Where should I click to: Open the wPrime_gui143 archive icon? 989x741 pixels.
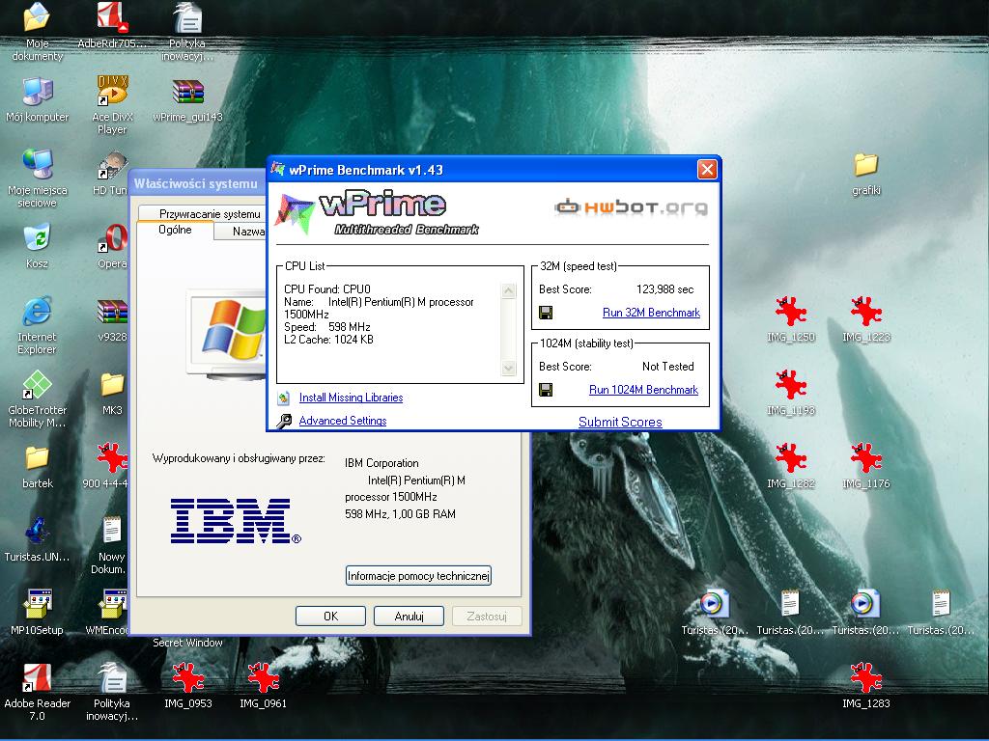pyautogui.click(x=187, y=99)
